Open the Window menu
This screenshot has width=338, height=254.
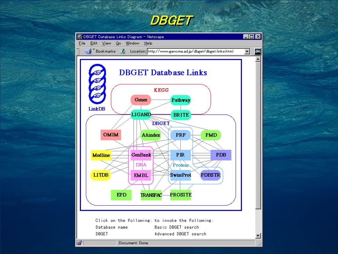(132, 43)
